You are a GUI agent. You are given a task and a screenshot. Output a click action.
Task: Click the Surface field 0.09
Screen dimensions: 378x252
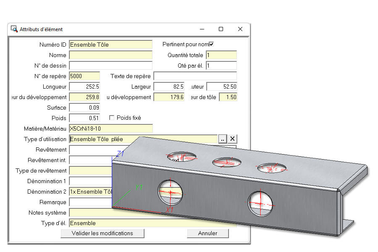(84, 108)
